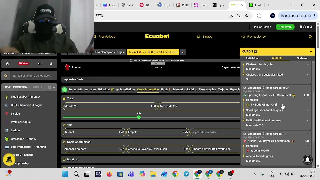320x180 pixels.
Task: Collapse the Cupón panel
Action: (x=311, y=52)
